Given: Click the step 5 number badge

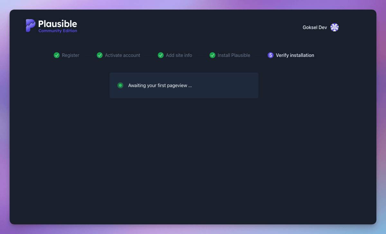Looking at the screenshot, I should [271, 55].
